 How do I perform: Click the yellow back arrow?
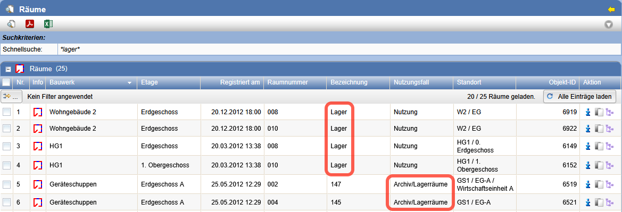coord(611,9)
